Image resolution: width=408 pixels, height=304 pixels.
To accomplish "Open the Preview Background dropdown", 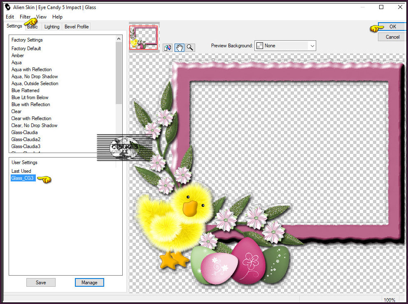I will [285, 46].
